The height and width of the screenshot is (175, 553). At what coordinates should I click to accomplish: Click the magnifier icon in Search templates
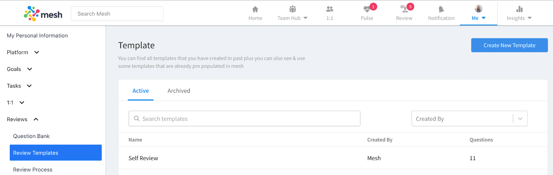(x=137, y=119)
